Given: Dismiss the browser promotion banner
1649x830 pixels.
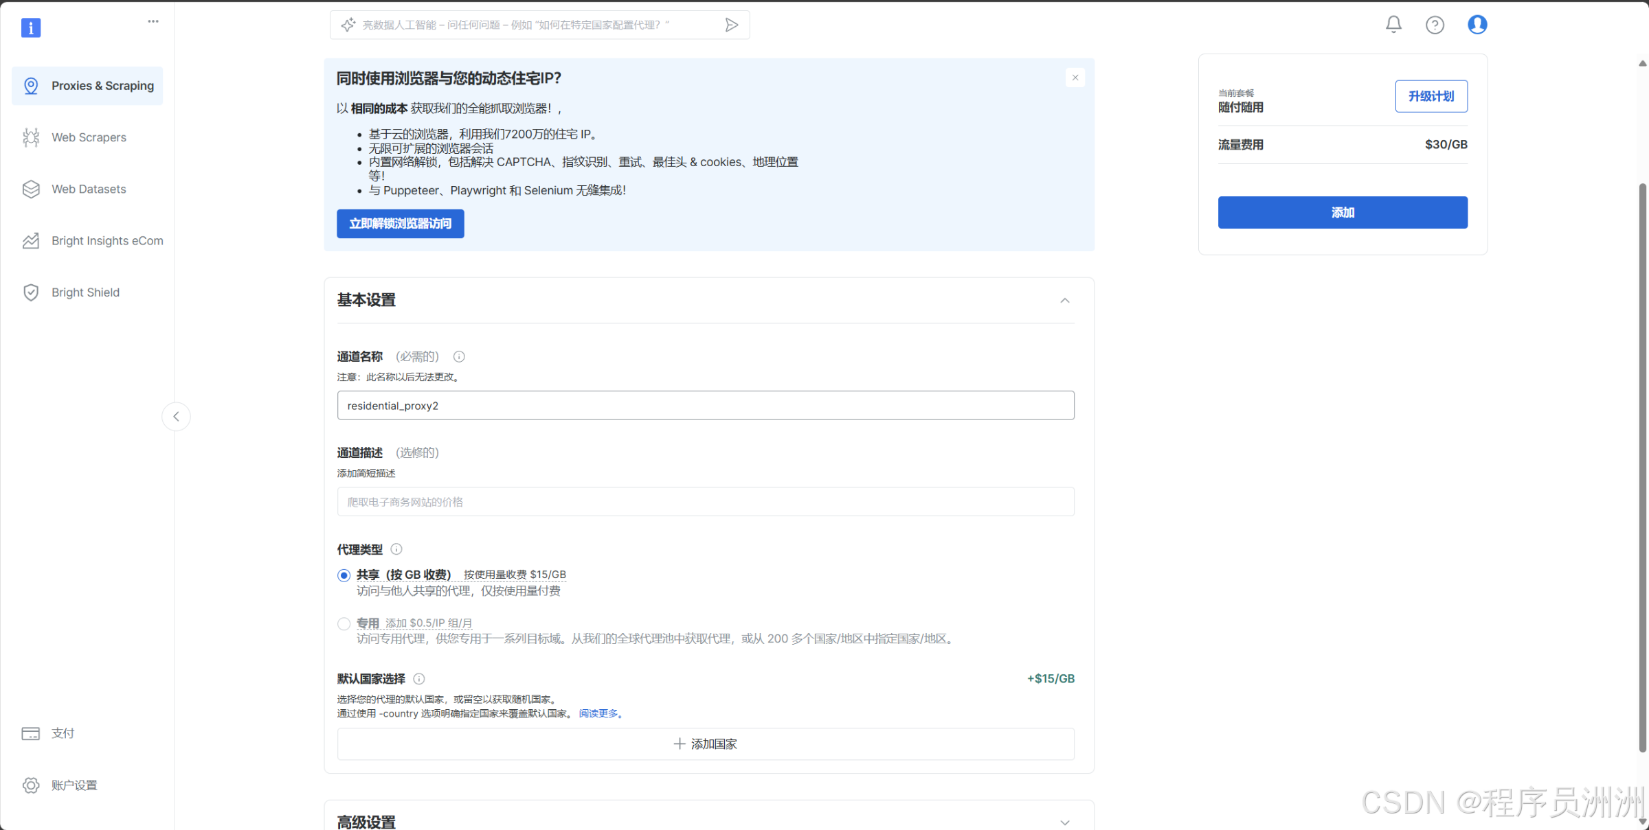Looking at the screenshot, I should (x=1075, y=78).
